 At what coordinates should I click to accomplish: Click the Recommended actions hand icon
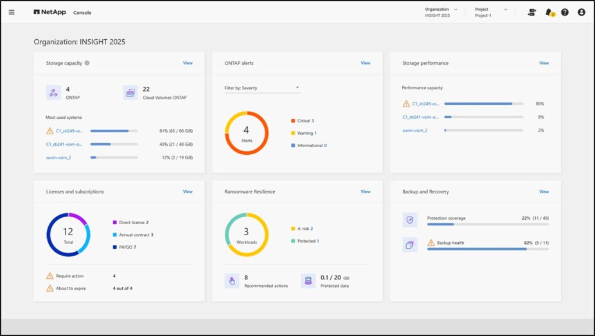click(x=232, y=281)
